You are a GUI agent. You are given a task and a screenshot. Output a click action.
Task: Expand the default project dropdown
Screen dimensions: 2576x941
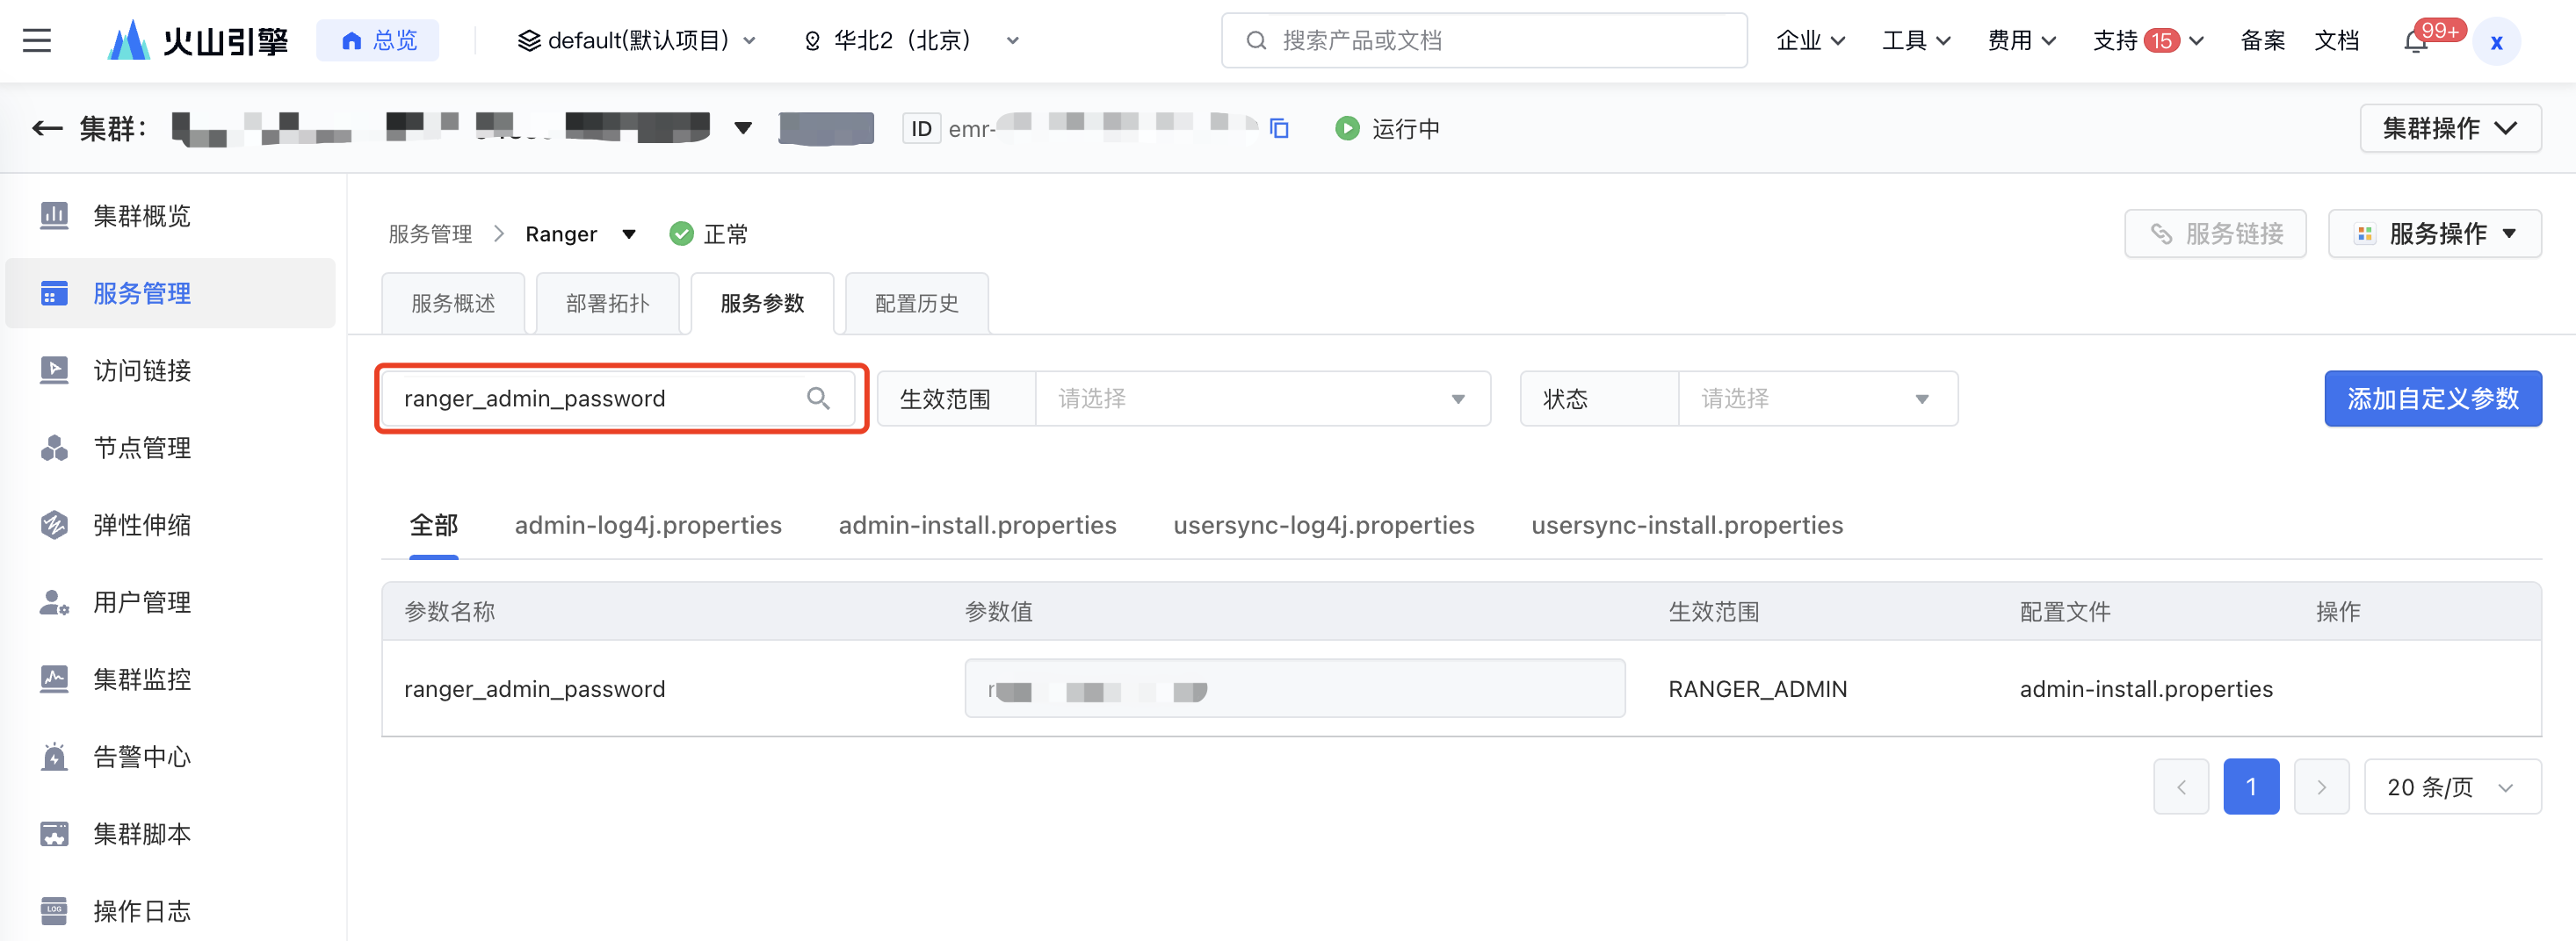pos(636,41)
